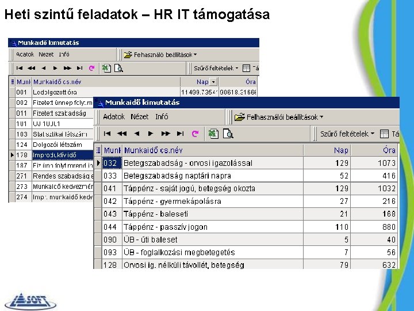Open Adatok menu in back window
This screenshot has height=311, width=414.
coord(25,54)
